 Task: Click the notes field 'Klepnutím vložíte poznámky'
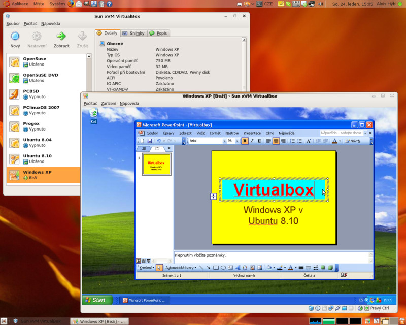tap(272, 257)
